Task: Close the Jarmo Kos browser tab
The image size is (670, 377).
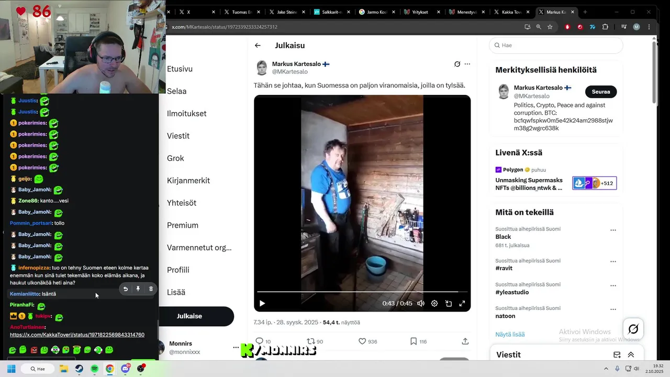Action: (x=393, y=12)
